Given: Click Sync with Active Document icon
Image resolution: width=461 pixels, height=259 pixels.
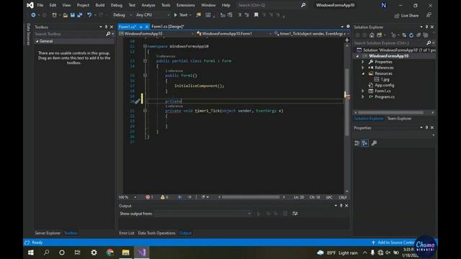Looking at the screenshot, I should coord(404,35).
